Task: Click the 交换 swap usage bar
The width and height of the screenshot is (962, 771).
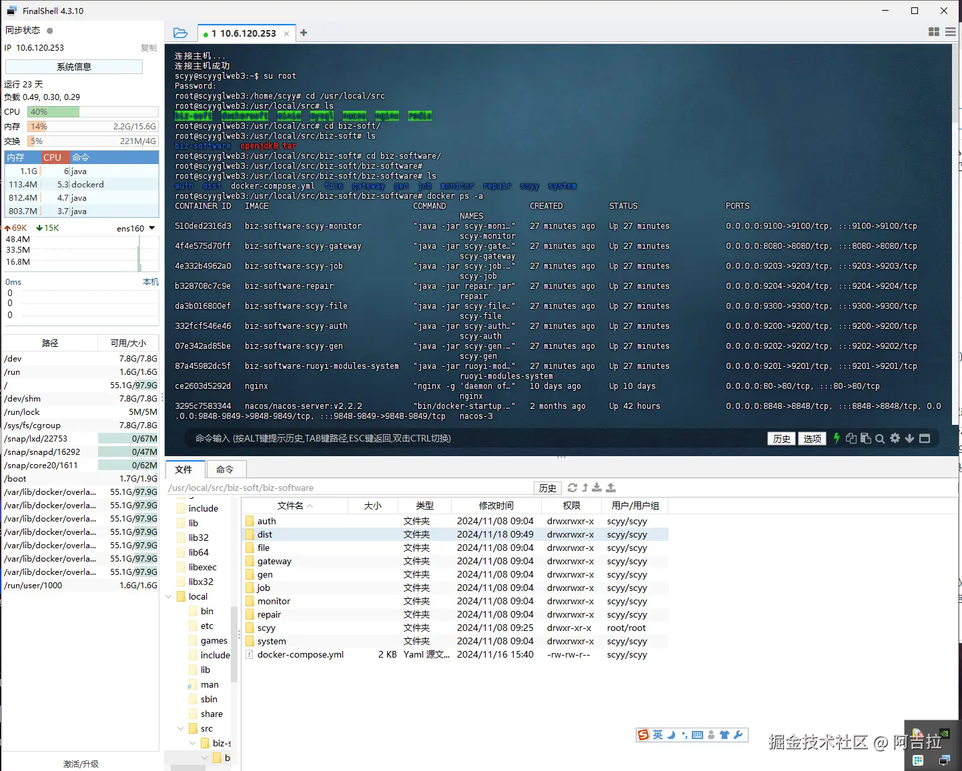Action: (x=93, y=141)
